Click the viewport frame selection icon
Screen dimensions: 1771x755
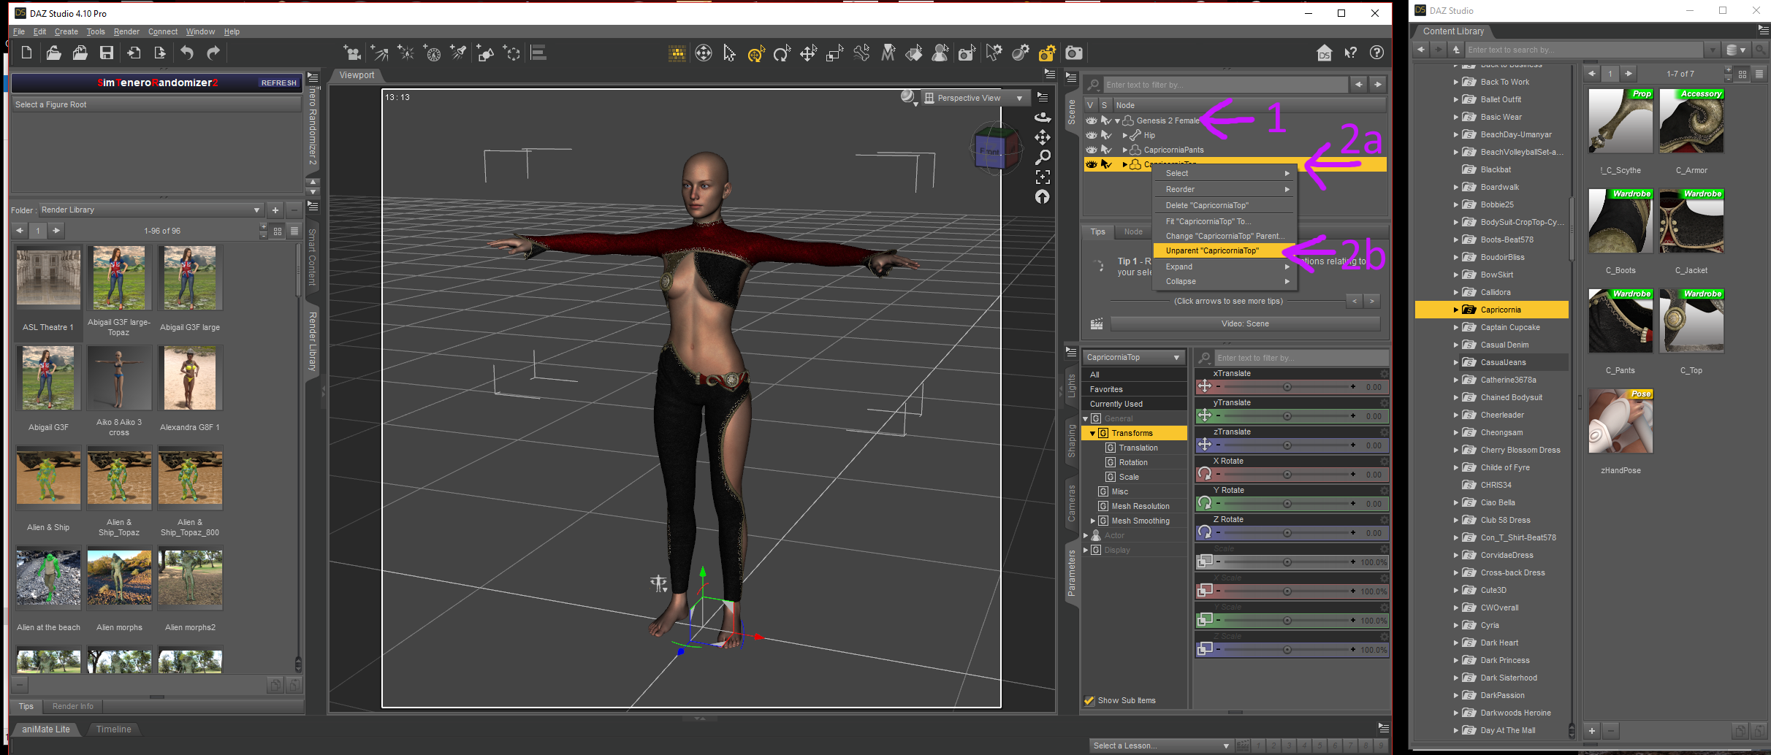coord(1043,177)
